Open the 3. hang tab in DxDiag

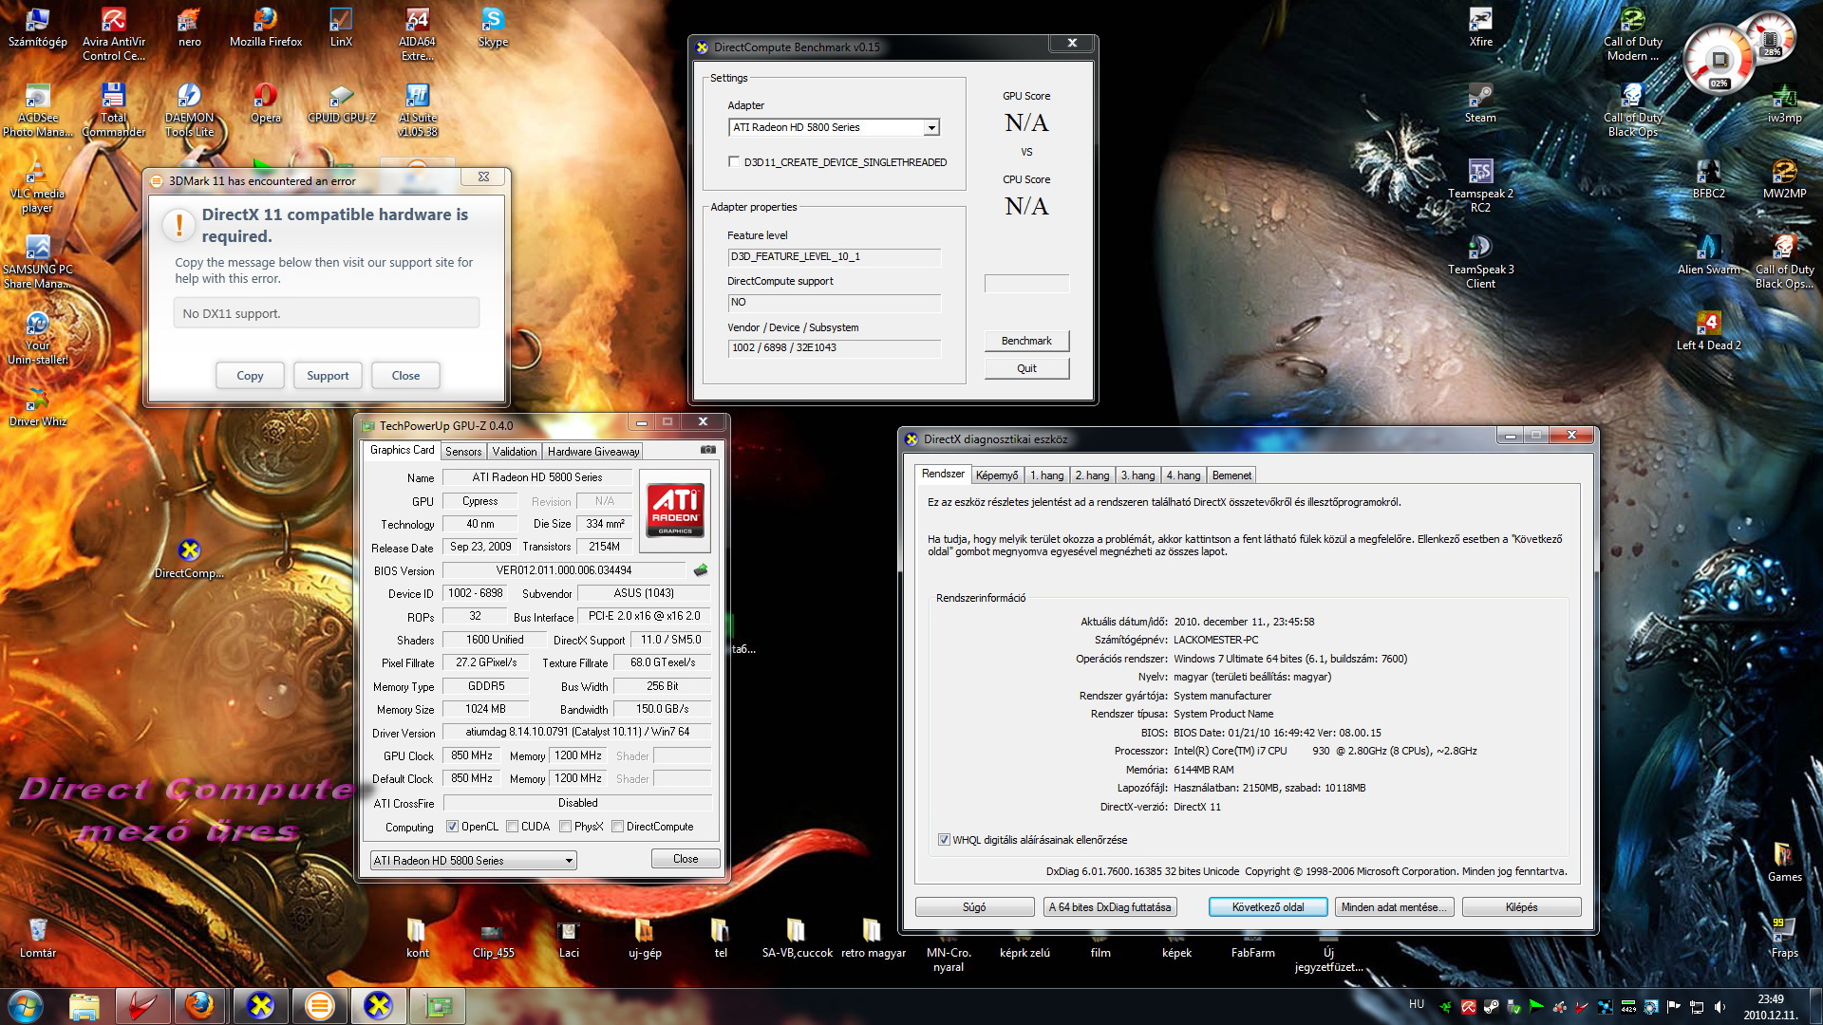[1137, 475]
